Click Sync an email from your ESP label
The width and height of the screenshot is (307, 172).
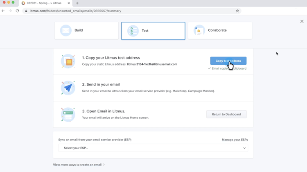(x=95, y=140)
